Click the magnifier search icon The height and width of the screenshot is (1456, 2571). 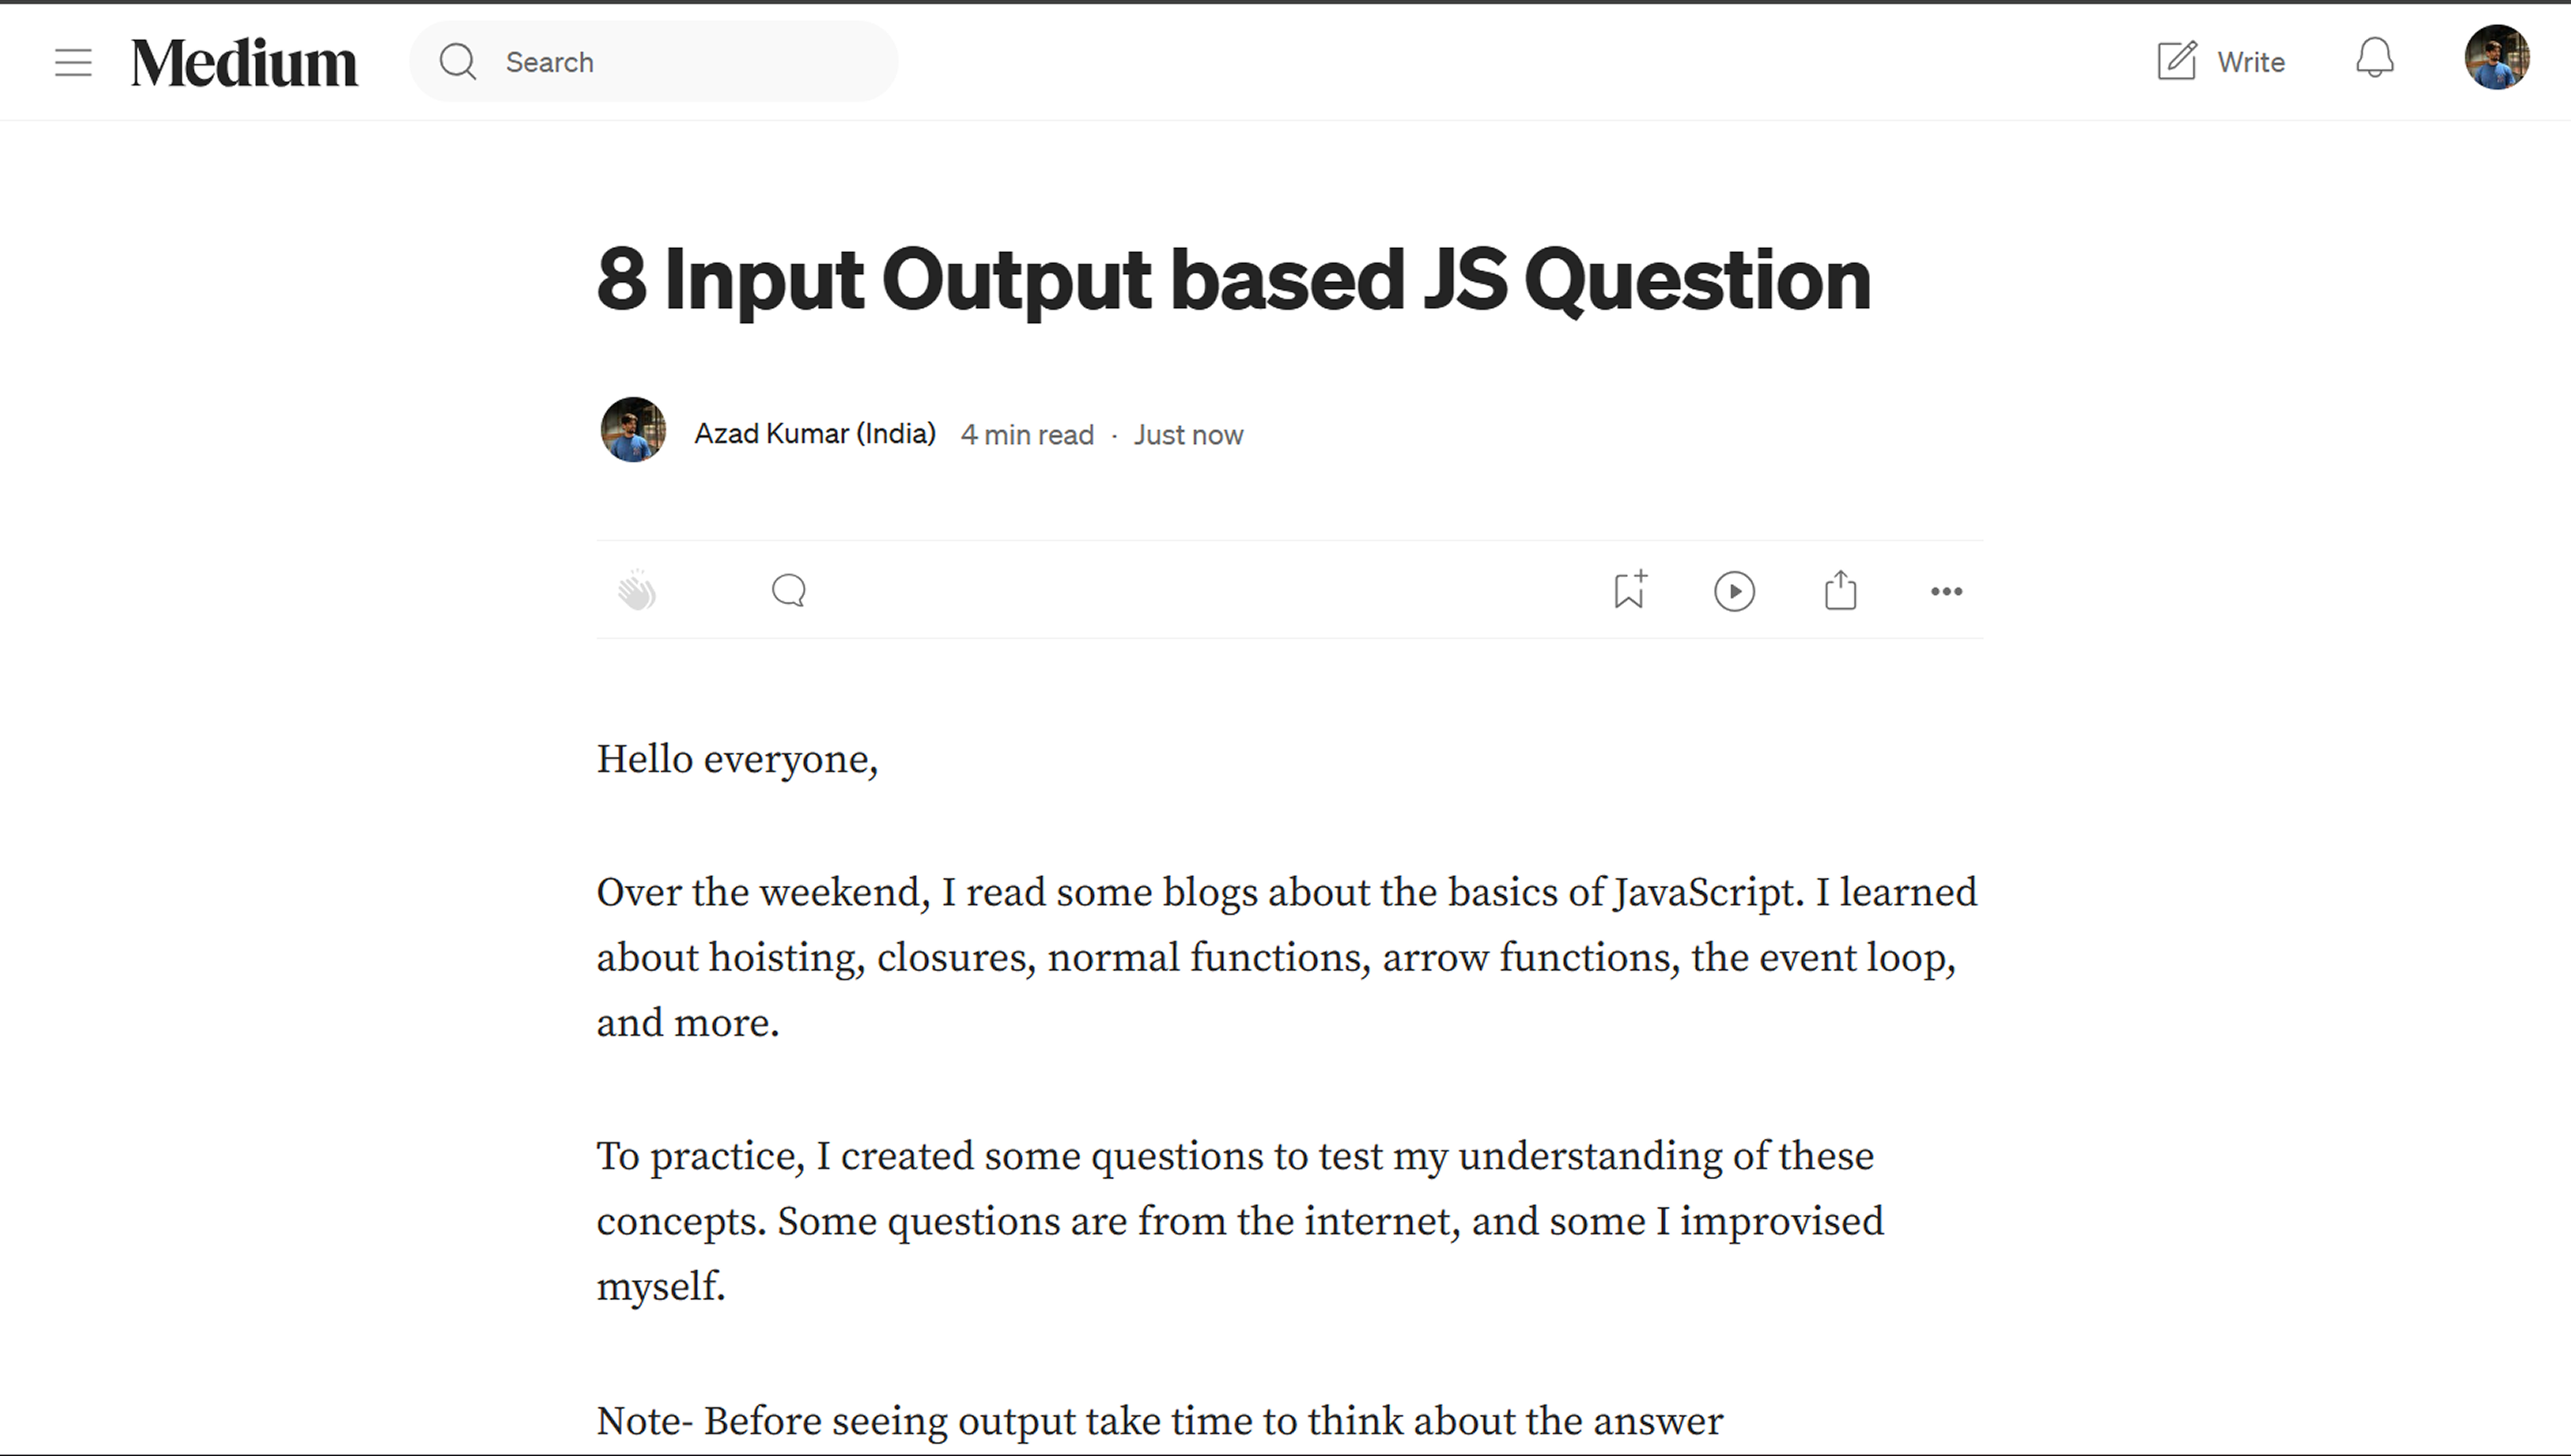pos(458,62)
